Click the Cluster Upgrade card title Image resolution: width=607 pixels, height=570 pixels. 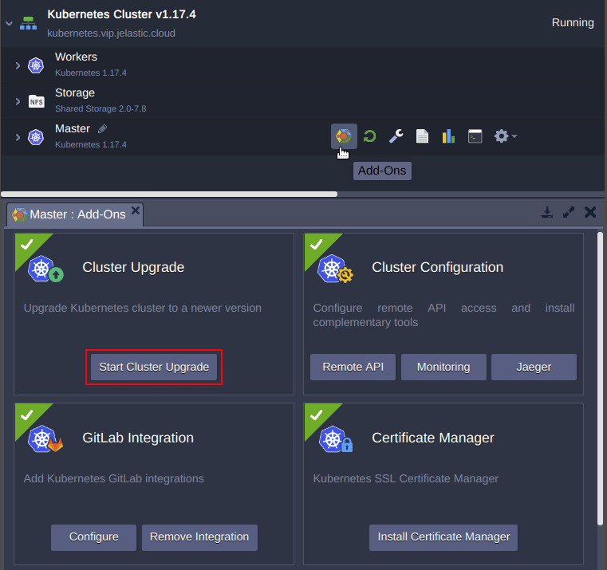click(x=133, y=267)
